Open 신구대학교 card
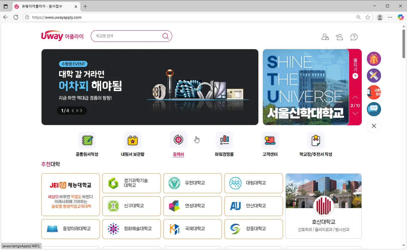 tap(131, 206)
